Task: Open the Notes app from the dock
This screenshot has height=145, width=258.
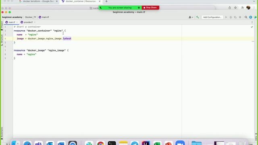Action: pyautogui.click(x=123, y=143)
